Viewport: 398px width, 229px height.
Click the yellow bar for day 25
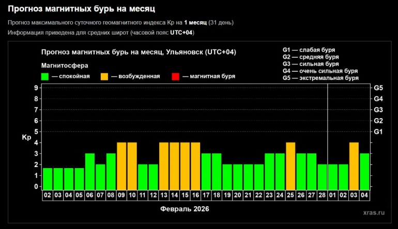(x=290, y=166)
